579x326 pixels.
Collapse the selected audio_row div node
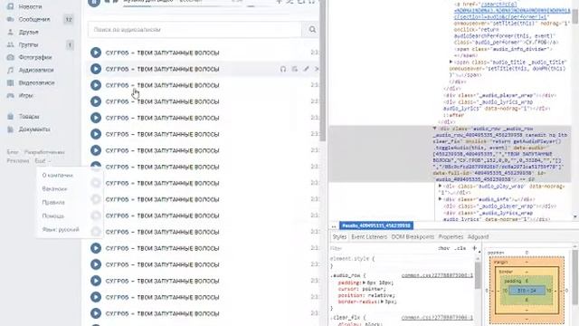click(x=435, y=129)
